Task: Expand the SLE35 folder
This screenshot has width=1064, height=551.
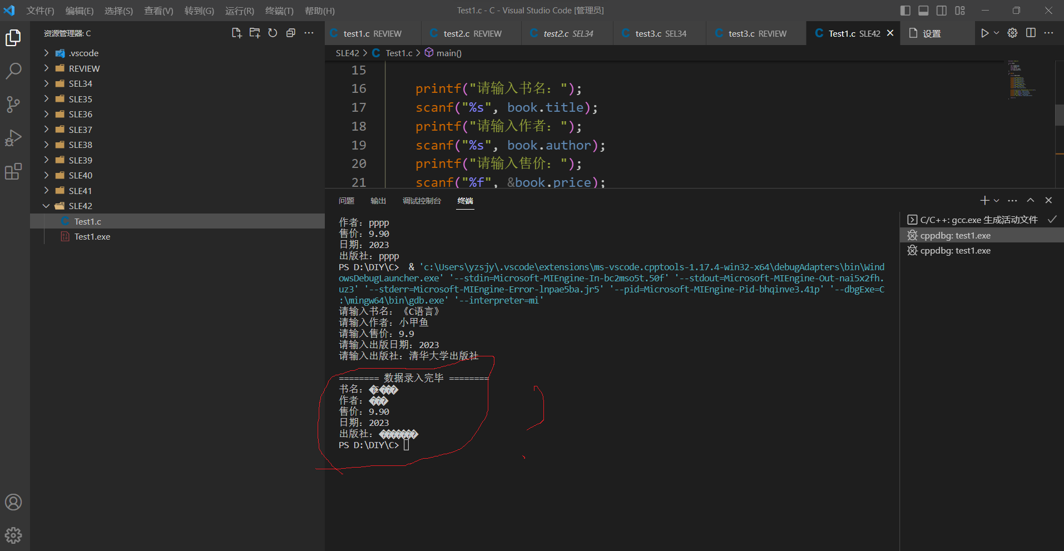Action: [x=46, y=99]
